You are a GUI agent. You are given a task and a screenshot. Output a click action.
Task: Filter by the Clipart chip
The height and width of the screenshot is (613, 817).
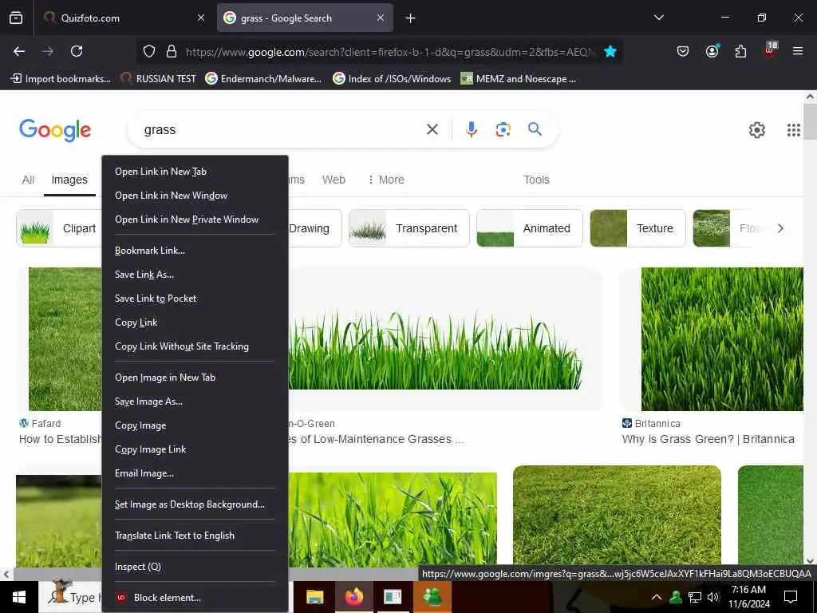(x=59, y=228)
